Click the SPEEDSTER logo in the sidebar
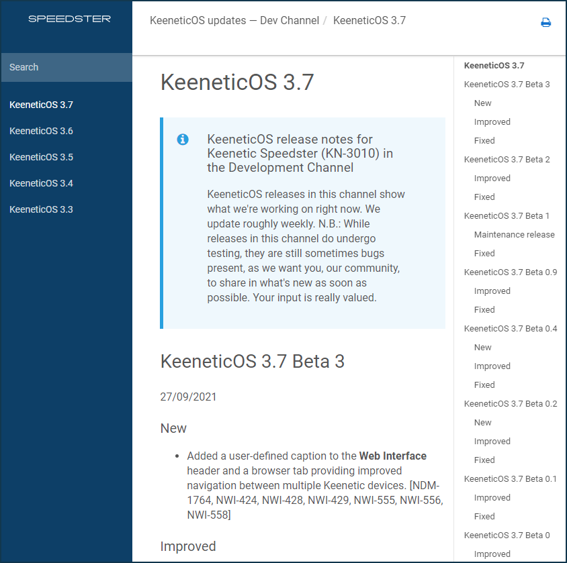The height and width of the screenshot is (563, 567). click(69, 19)
